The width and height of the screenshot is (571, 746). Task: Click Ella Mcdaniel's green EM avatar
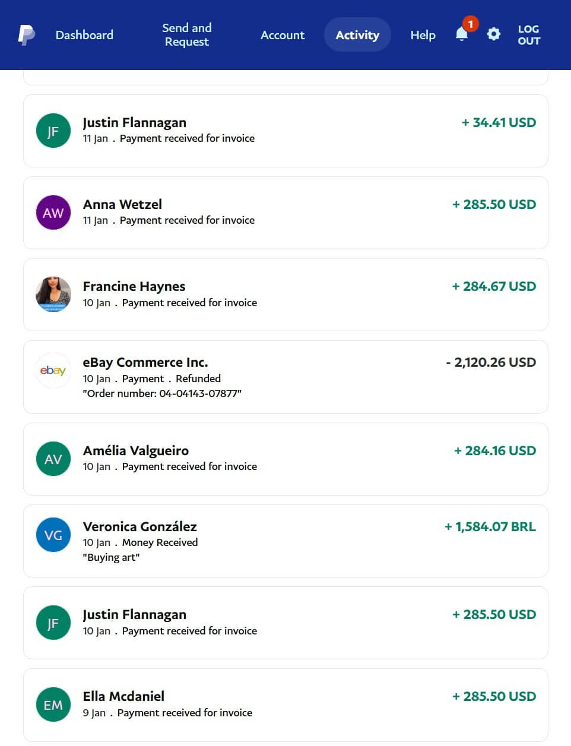[x=53, y=704]
